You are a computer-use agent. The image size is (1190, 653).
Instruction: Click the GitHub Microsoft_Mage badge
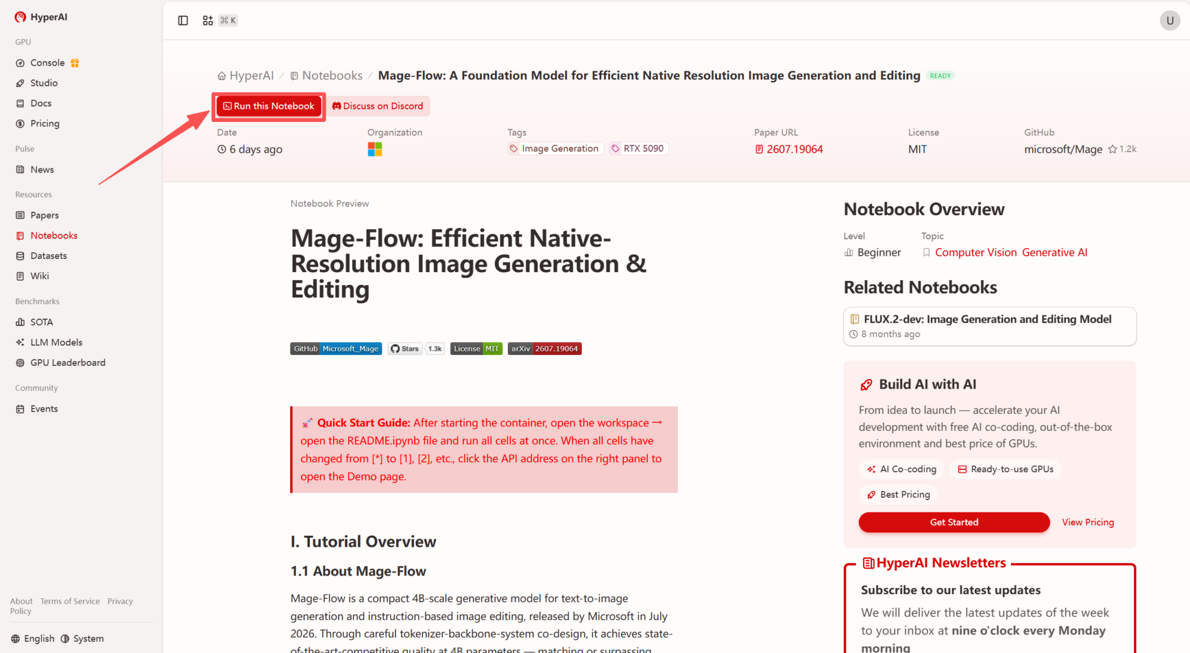[x=336, y=348]
